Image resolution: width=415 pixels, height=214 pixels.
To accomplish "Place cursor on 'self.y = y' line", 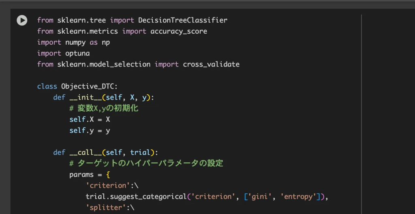I will point(90,131).
